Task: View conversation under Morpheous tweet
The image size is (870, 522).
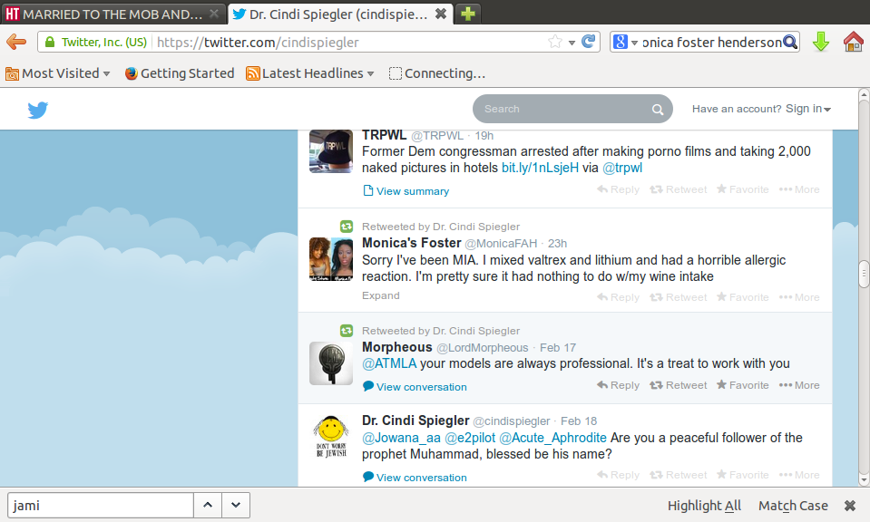Action: 415,387
